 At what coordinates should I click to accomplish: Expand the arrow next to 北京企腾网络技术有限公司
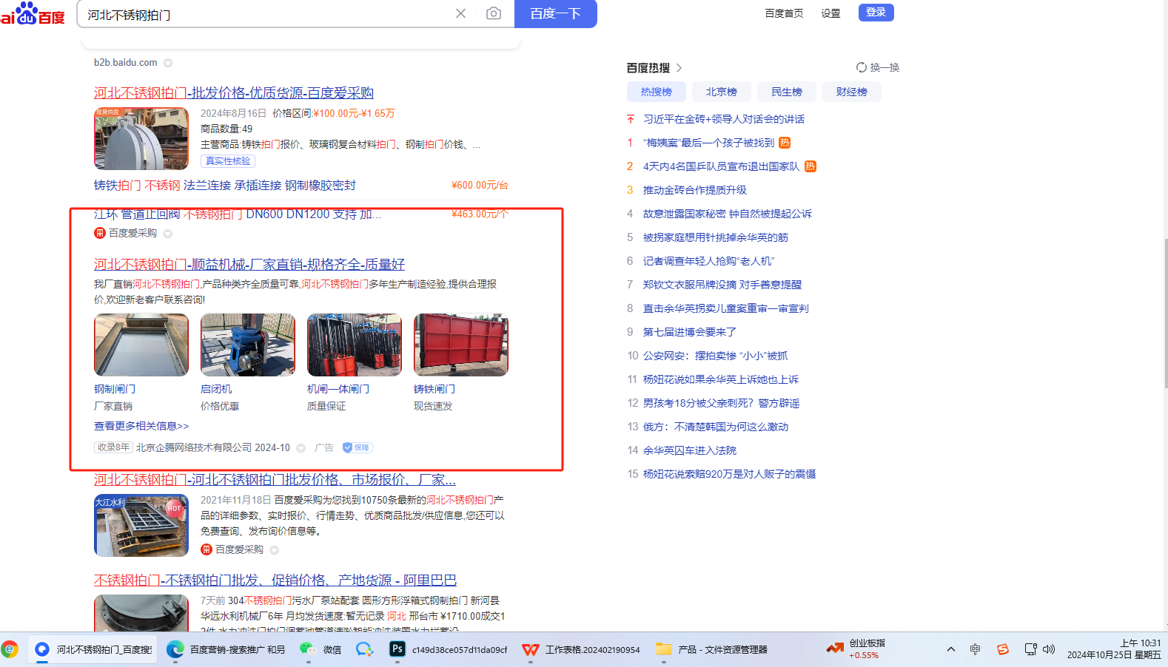[x=301, y=448]
